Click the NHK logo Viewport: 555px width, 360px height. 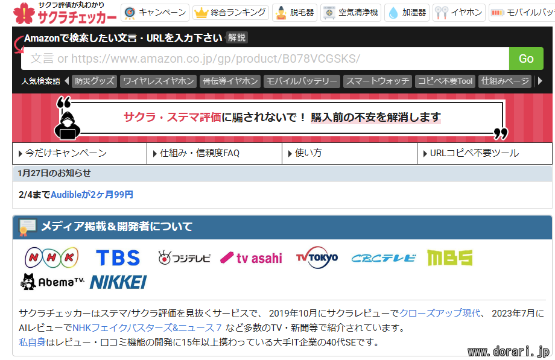[x=52, y=257]
